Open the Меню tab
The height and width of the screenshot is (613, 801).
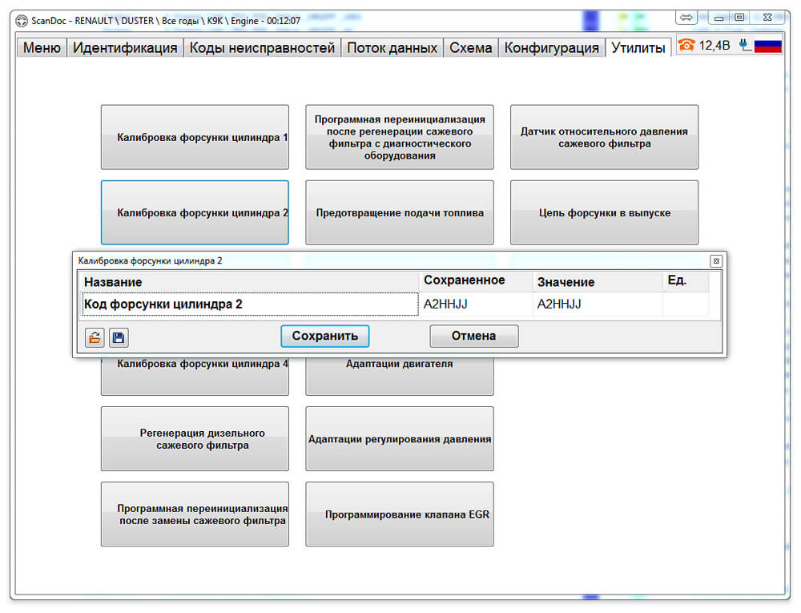pos(42,48)
